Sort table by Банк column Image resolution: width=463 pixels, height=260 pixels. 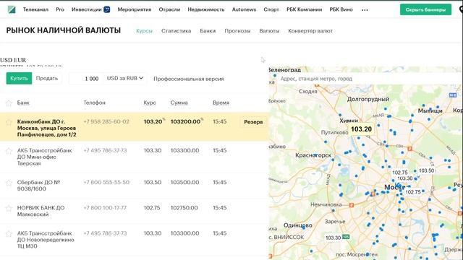tap(23, 103)
